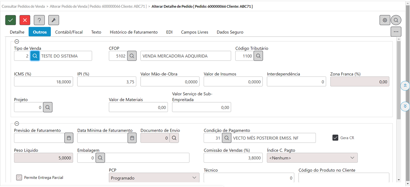This screenshot has height=187, width=410.
Task: Click VECTO MÊS POSTERIOR EMISS. NF text
Action: click(273, 138)
